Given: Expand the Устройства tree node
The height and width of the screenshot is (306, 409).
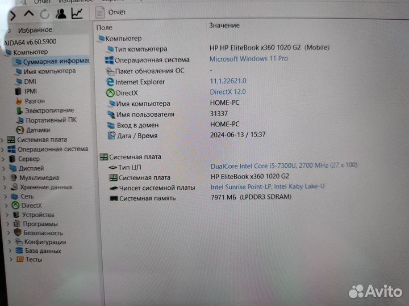Looking at the screenshot, I should point(7,215).
